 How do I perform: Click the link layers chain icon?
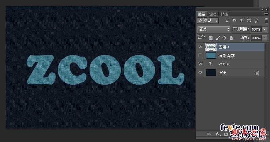209,134
